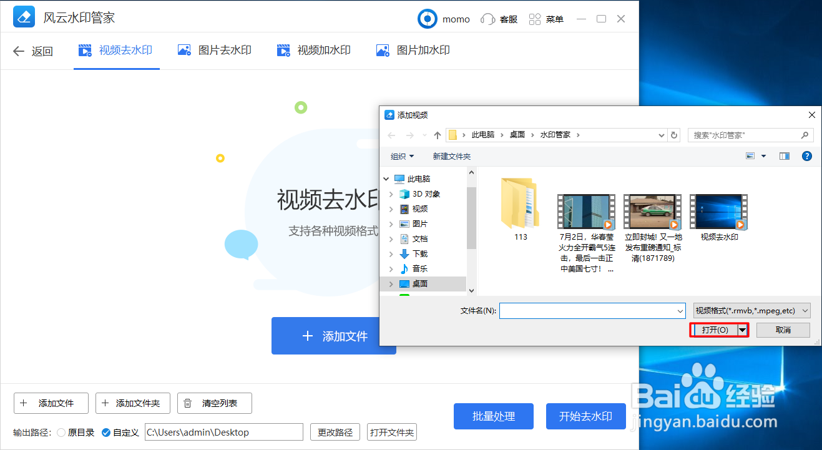The width and height of the screenshot is (822, 450).
Task: Click the 打开 split-button dropdown arrow
Action: (742, 330)
